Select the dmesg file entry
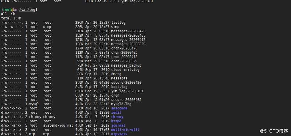The image size is (291, 136). [x=116, y=74]
